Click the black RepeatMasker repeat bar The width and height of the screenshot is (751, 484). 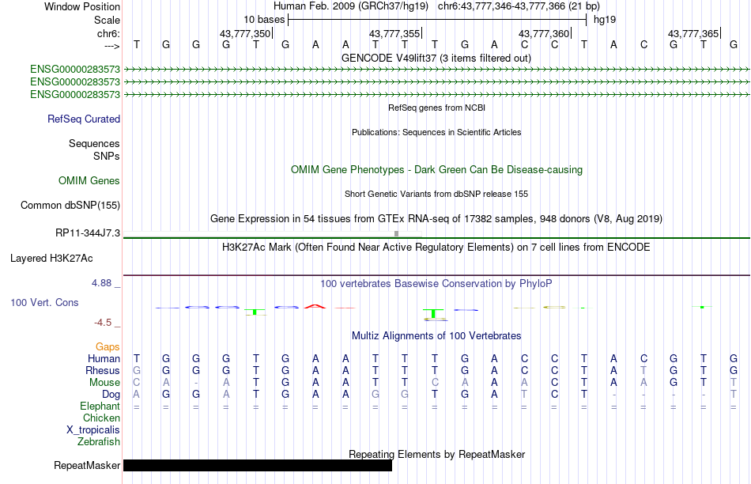click(258, 465)
